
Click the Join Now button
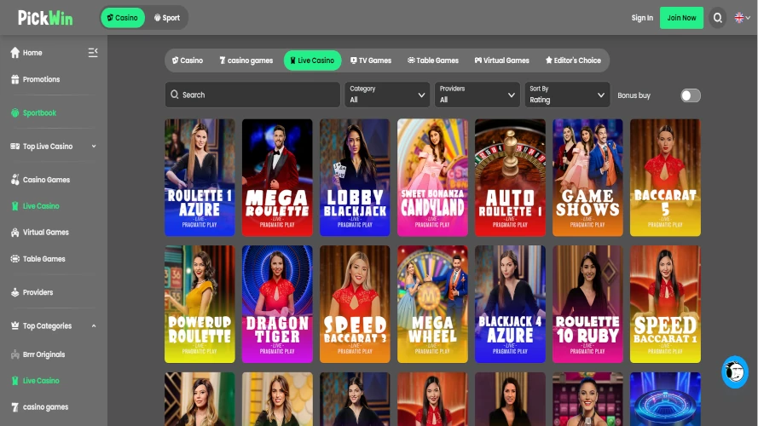click(x=681, y=18)
